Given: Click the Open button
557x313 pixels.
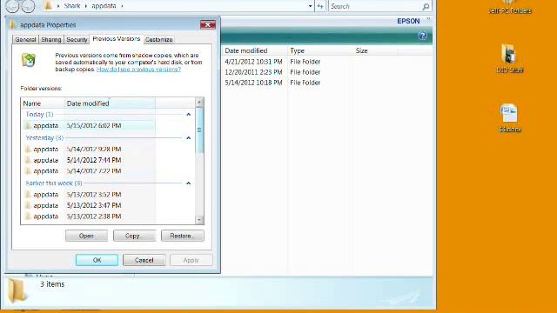Looking at the screenshot, I should (x=86, y=236).
